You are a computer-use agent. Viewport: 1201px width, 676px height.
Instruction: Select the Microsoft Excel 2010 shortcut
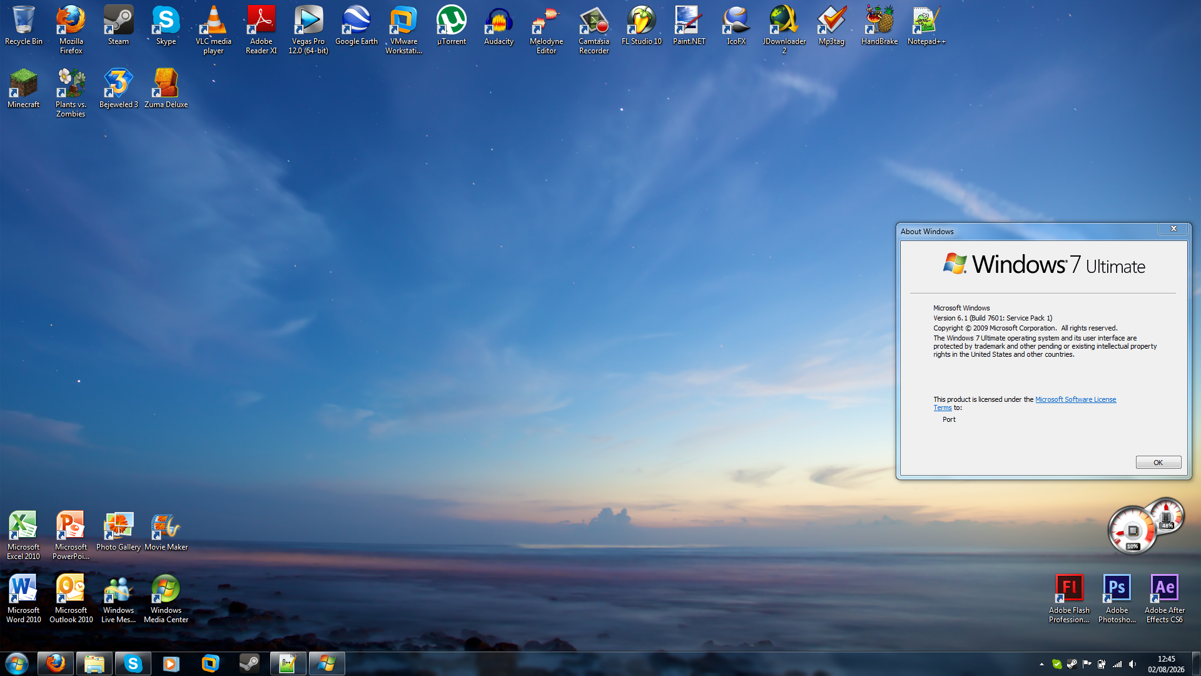tap(24, 535)
